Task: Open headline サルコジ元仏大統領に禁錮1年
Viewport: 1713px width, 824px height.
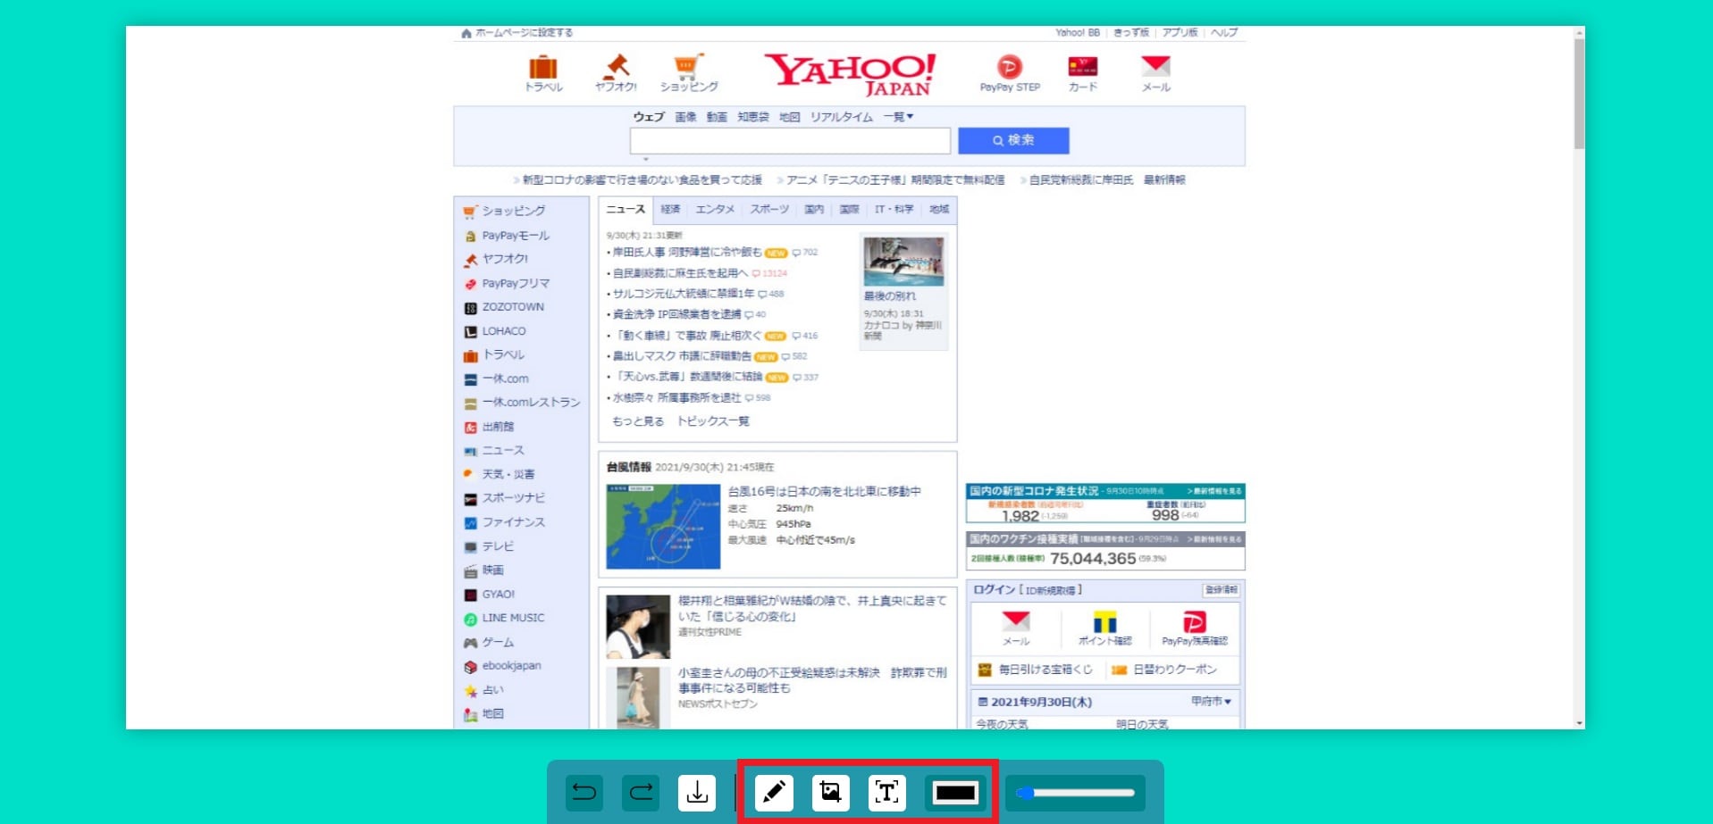Action: pos(684,294)
